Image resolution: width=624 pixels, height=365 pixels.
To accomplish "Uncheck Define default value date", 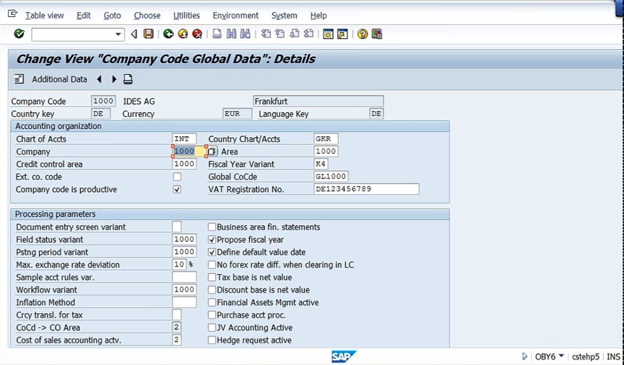I will pos(212,252).
